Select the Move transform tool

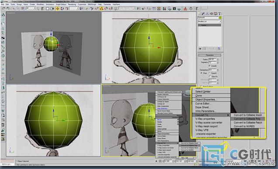tap(58, 9)
